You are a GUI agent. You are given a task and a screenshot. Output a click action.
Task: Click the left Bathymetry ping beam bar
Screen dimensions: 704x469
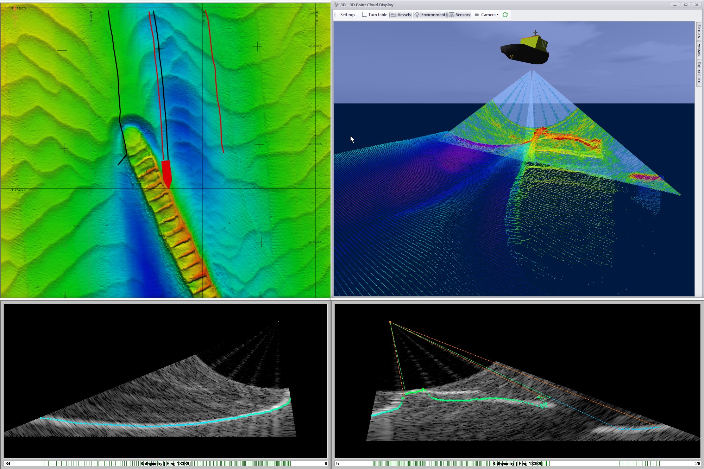pos(165,463)
